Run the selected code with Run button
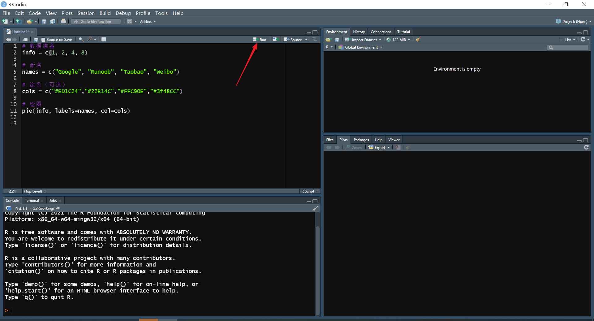594x321 pixels. tap(260, 39)
